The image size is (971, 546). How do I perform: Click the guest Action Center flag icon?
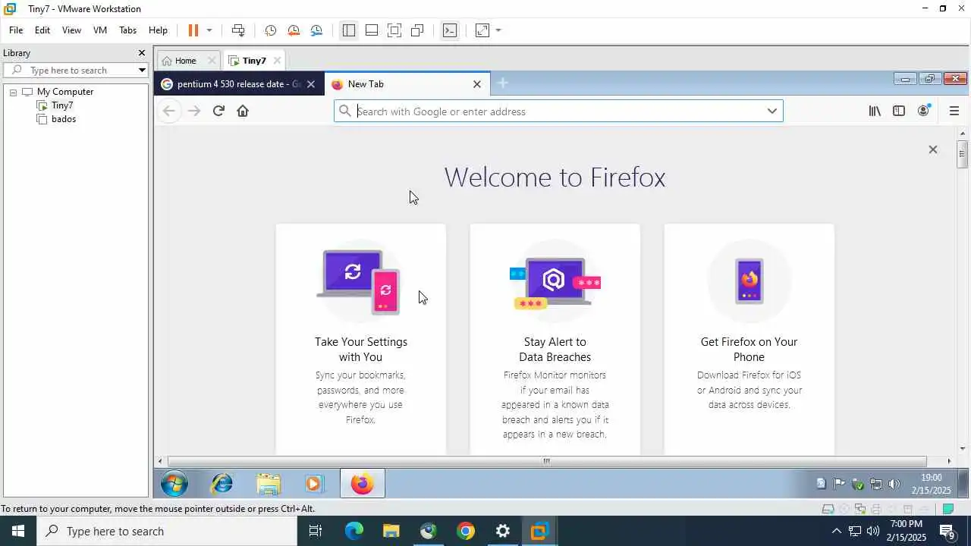click(839, 484)
